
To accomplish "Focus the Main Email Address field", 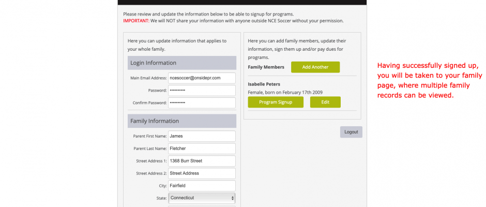I will 202,78.
